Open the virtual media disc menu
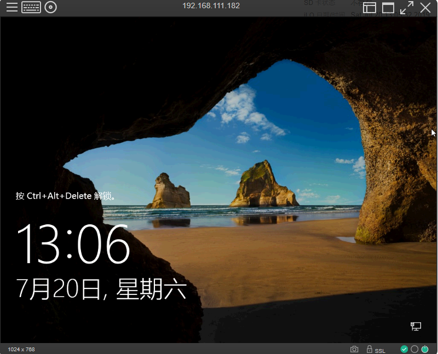Image resolution: width=438 pixels, height=354 pixels. pos(51,8)
